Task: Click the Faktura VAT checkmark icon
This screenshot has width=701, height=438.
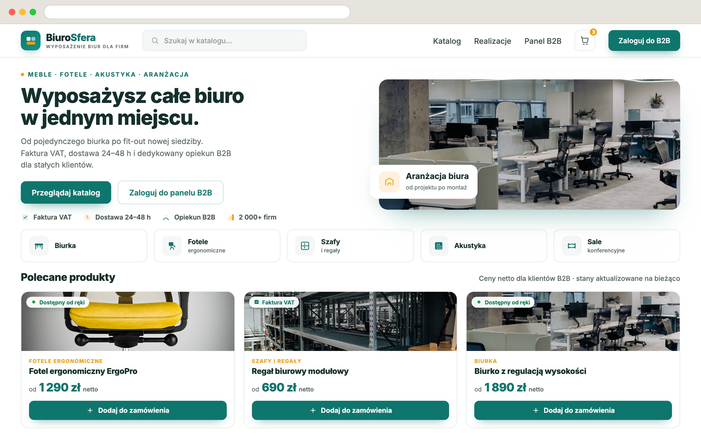Action: [25, 217]
